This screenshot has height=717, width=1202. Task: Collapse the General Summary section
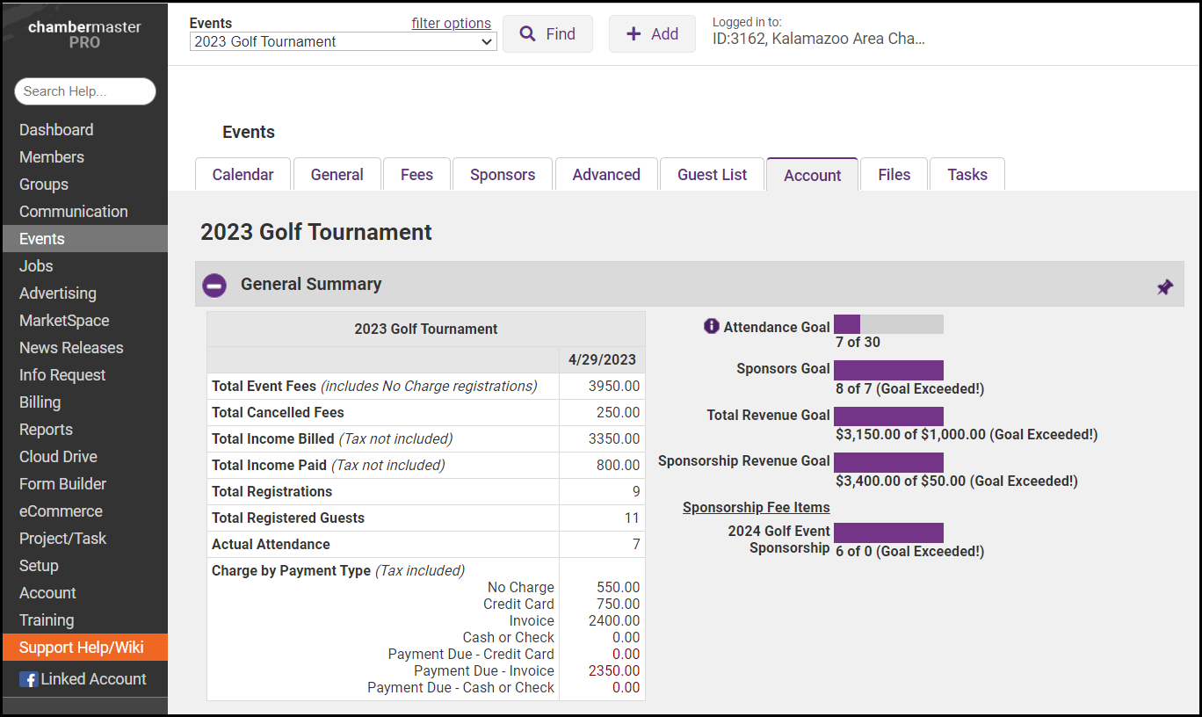[214, 286]
